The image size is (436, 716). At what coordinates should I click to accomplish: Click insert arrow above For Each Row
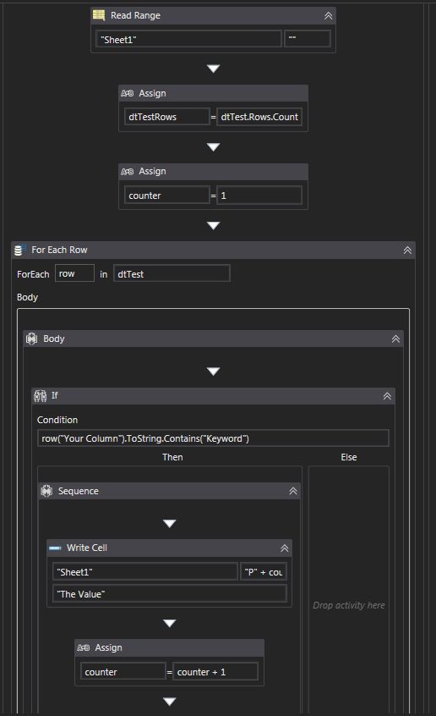[x=214, y=226]
